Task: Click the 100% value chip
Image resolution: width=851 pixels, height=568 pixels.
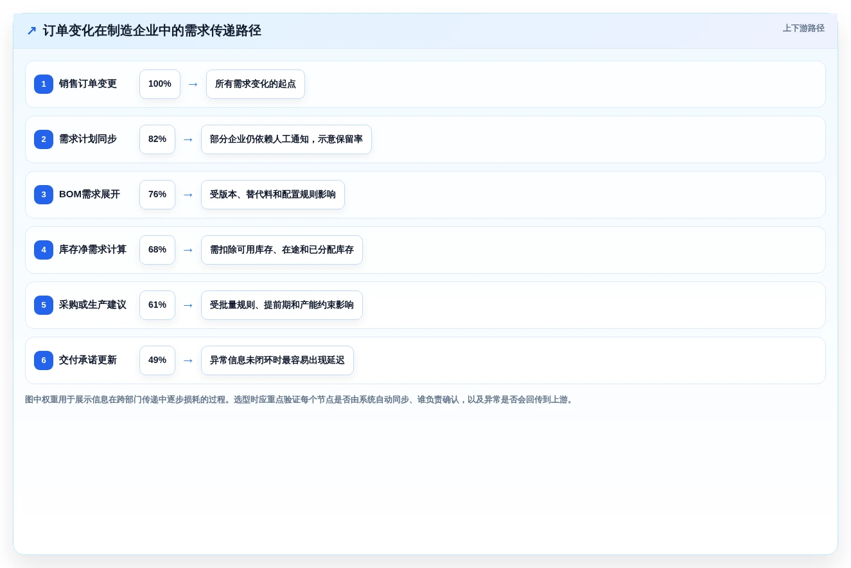Action: coord(160,84)
